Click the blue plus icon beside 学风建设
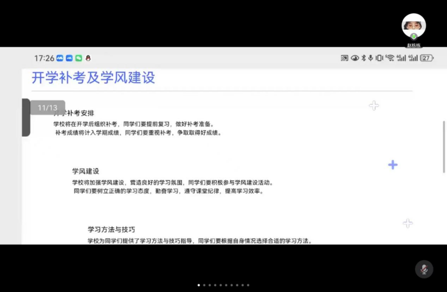Viewport: 447px width, 292px height. tap(393, 165)
